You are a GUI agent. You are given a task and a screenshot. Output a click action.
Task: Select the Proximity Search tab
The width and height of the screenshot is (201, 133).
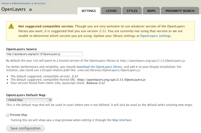[180, 11]
